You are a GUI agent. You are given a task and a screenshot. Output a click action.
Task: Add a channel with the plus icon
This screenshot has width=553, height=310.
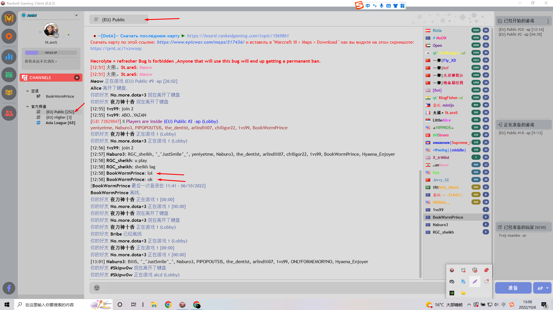click(77, 78)
